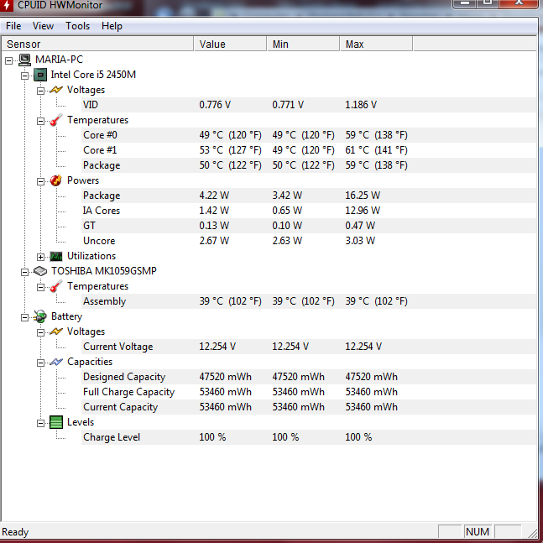
Task: Collapse the Capacities branch
Action: coord(40,363)
